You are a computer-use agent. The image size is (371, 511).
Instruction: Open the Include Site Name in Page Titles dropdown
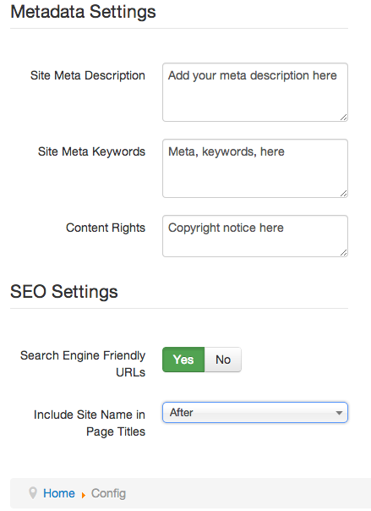(x=255, y=413)
